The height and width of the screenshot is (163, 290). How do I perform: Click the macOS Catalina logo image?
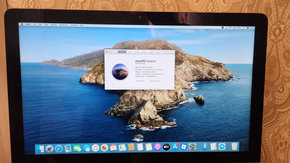tap(120, 72)
